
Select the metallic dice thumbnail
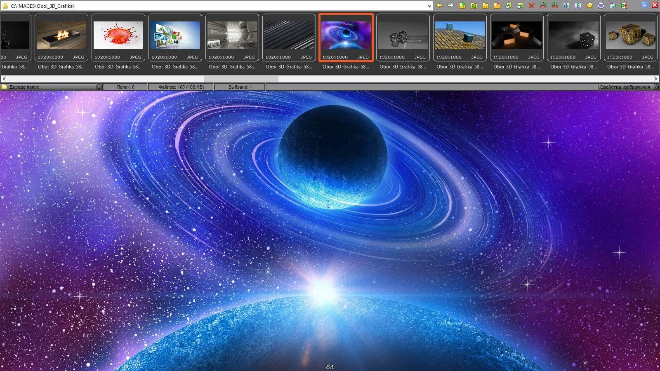coord(403,38)
